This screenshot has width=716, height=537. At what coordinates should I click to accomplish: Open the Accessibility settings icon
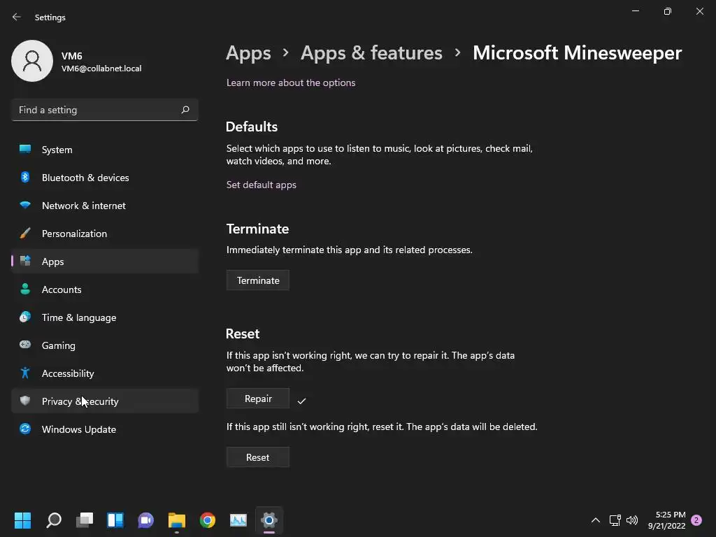(x=25, y=373)
